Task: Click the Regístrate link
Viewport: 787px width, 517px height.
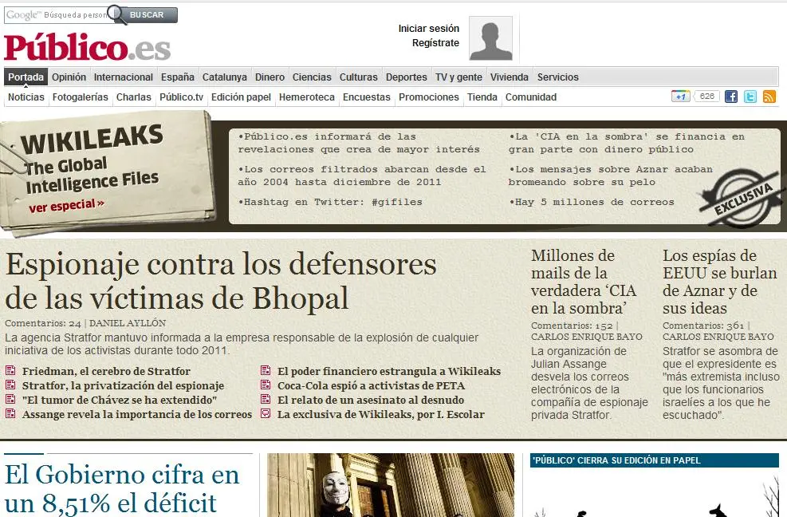Action: pos(435,43)
